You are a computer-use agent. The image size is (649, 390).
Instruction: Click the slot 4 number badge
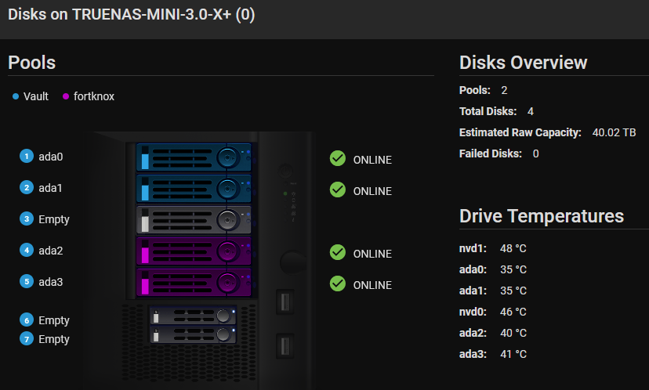[27, 251]
